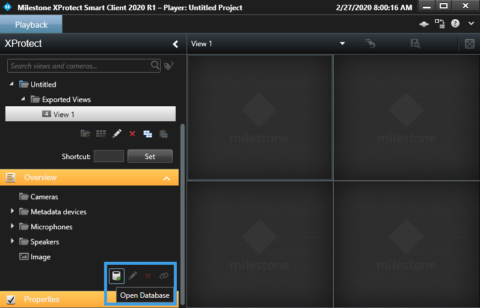This screenshot has width=480, height=308.
Task: Select the Speakers label
Action: pos(45,242)
